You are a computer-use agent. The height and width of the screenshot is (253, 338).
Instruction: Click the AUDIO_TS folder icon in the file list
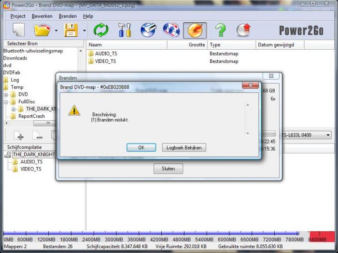coord(91,54)
